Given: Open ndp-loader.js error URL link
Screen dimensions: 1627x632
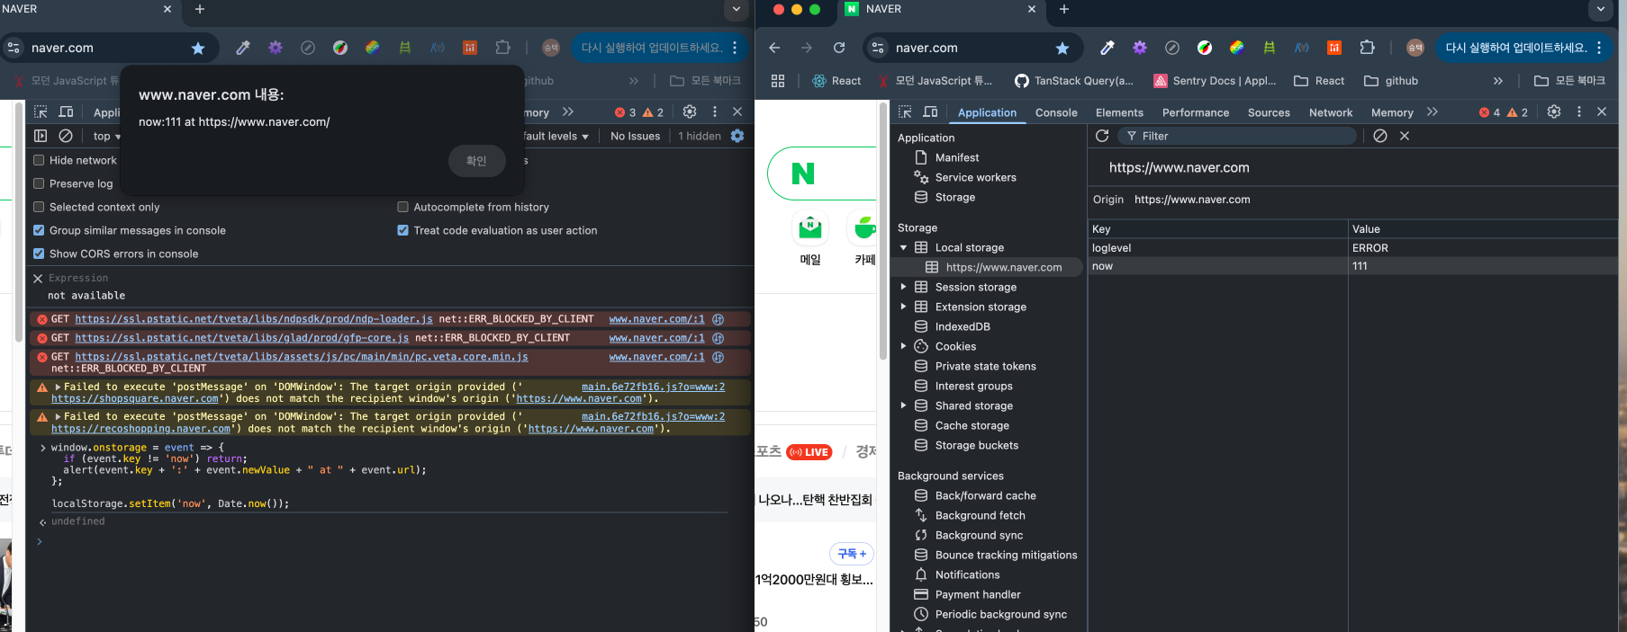Looking at the screenshot, I should click(254, 319).
